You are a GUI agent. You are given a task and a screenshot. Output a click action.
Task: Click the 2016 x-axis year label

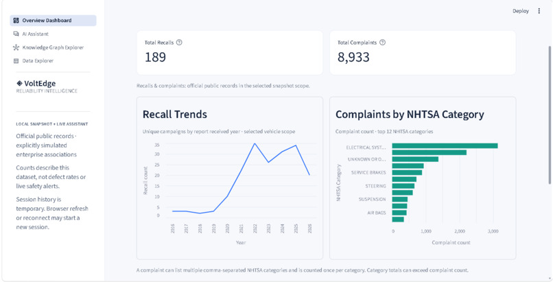point(172,229)
